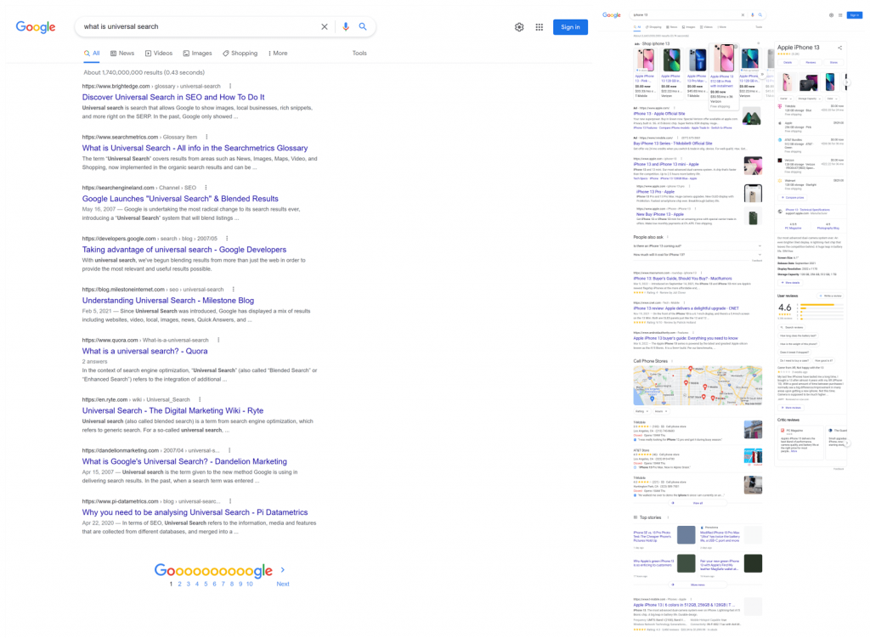Click 'Write a review' button
This screenshot has height=638, width=870.
pos(830,296)
